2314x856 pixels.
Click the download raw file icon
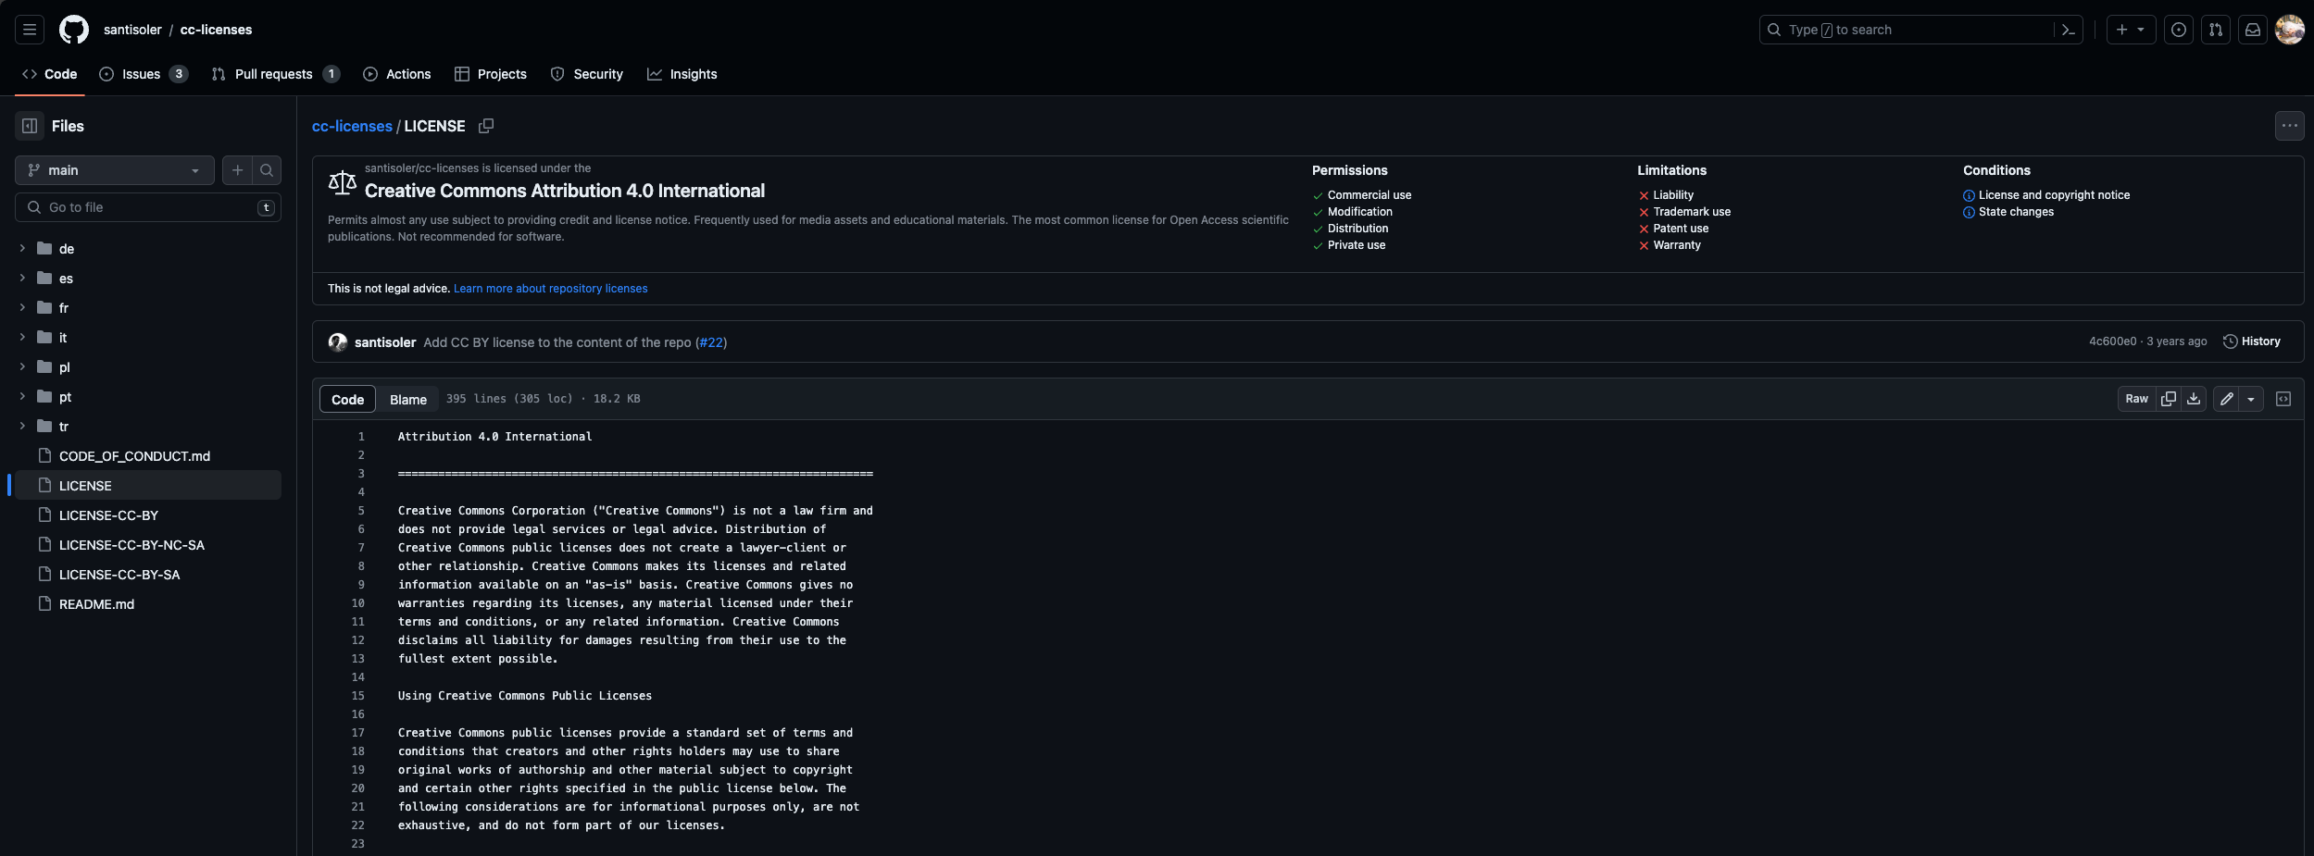(2194, 399)
